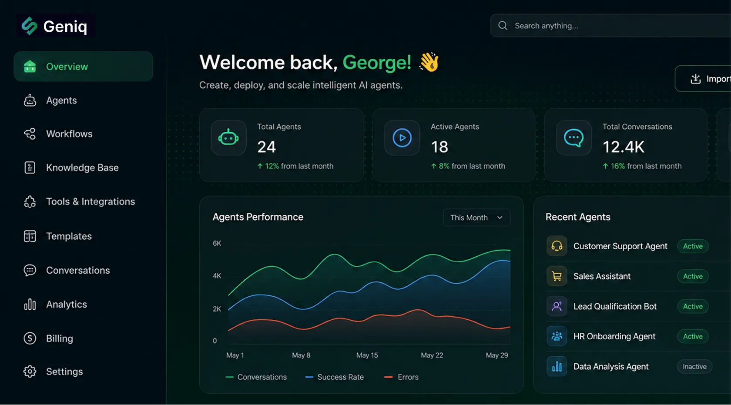Click the HR Onboarding Agent people icon
This screenshot has height=405, width=731.
(x=557, y=336)
